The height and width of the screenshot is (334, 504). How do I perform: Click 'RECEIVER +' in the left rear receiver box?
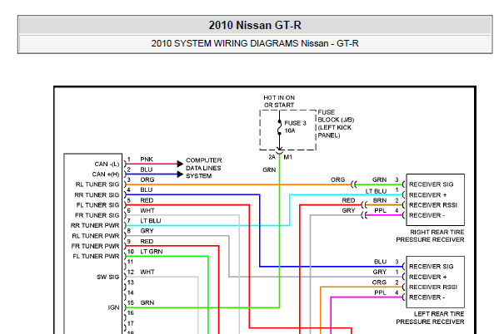(428, 277)
